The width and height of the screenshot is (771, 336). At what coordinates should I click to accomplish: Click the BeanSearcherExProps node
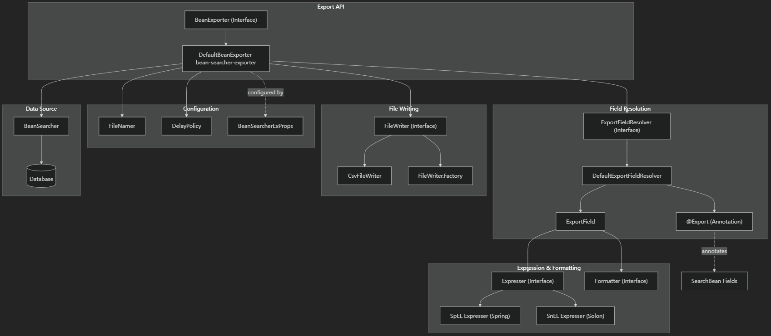click(265, 126)
